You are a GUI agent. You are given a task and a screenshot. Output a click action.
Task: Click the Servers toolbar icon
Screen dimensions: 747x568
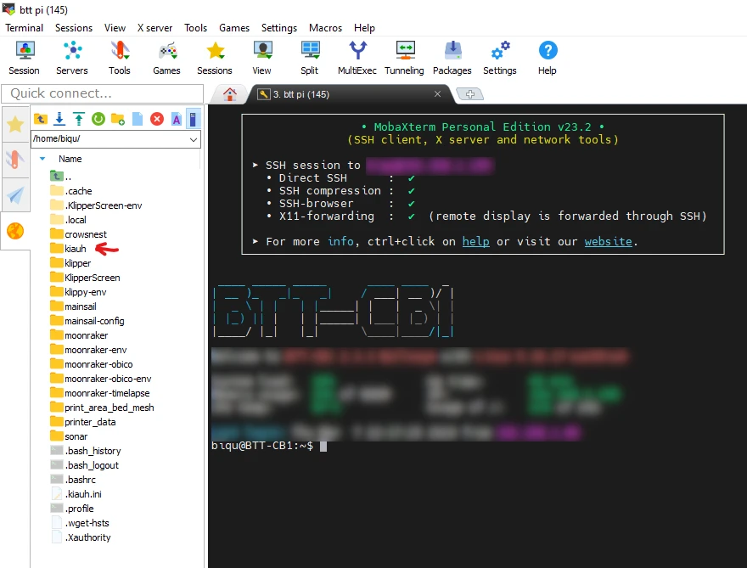click(x=72, y=58)
